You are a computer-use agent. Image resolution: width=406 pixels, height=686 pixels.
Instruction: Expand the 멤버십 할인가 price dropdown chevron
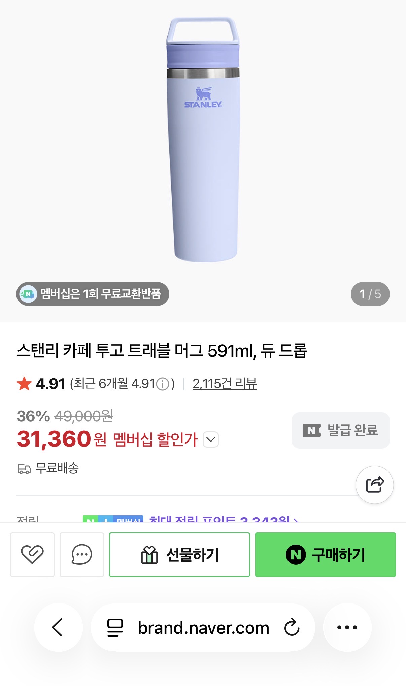[x=211, y=439]
